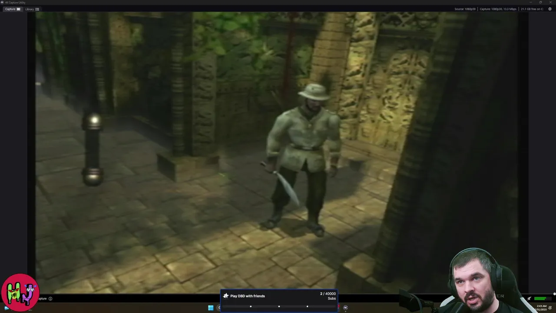Open the taskbar clock showing 2:43 AM
The height and width of the screenshot is (313, 556).
point(541,308)
